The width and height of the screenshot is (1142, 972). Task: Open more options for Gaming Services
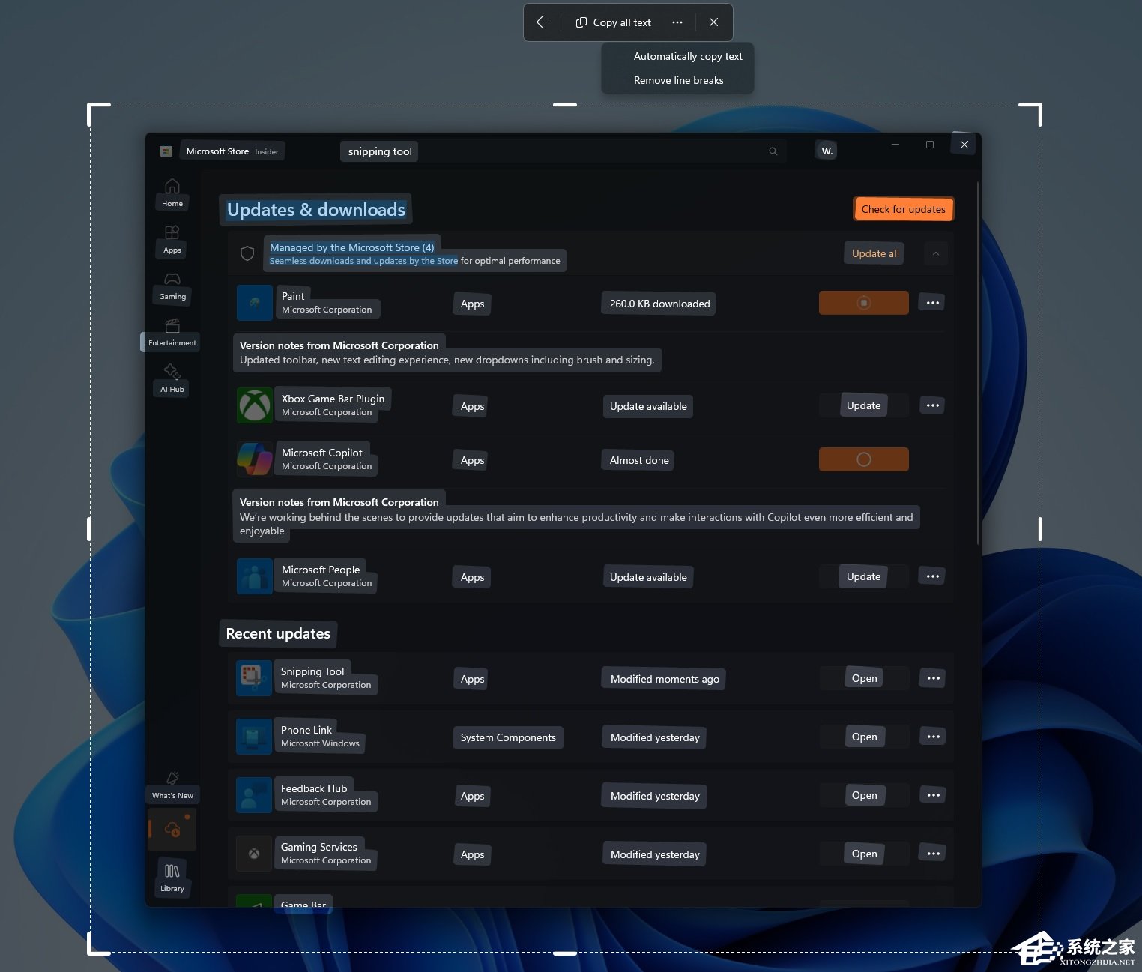[x=934, y=854]
